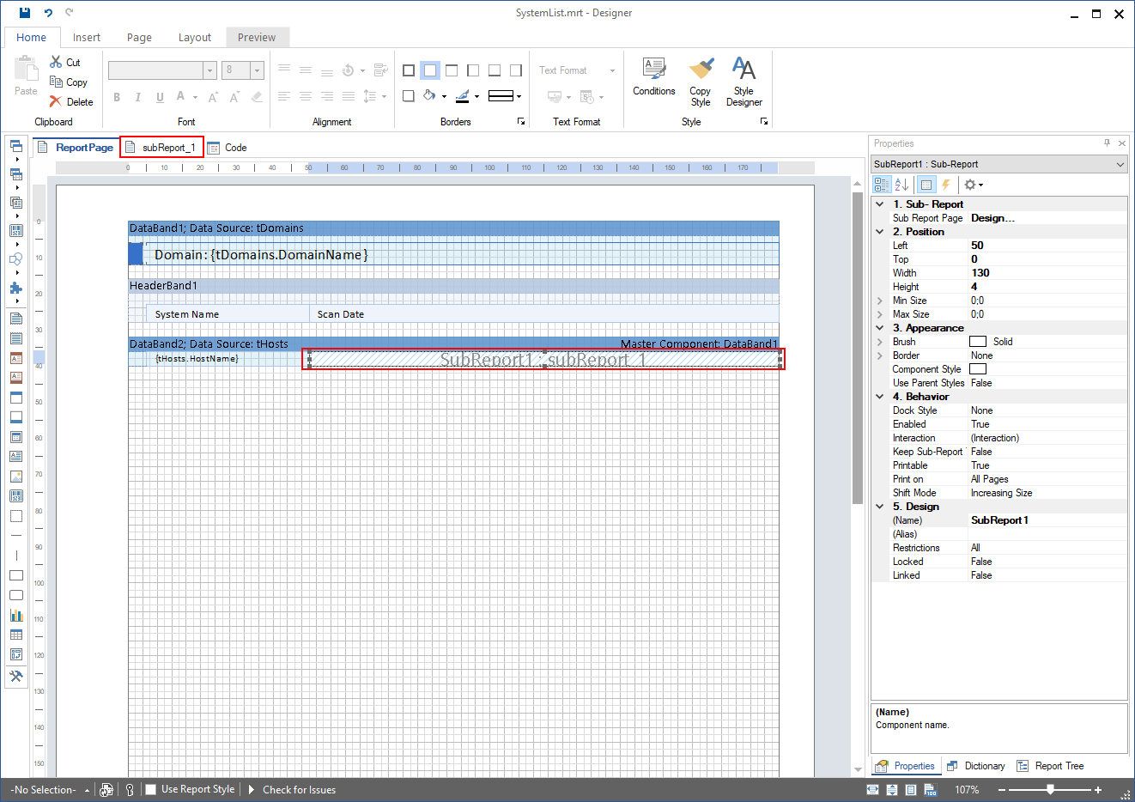Viewport: 1135px width, 802px height.
Task: Switch to the subReport_1 page tab
Action: tap(162, 148)
